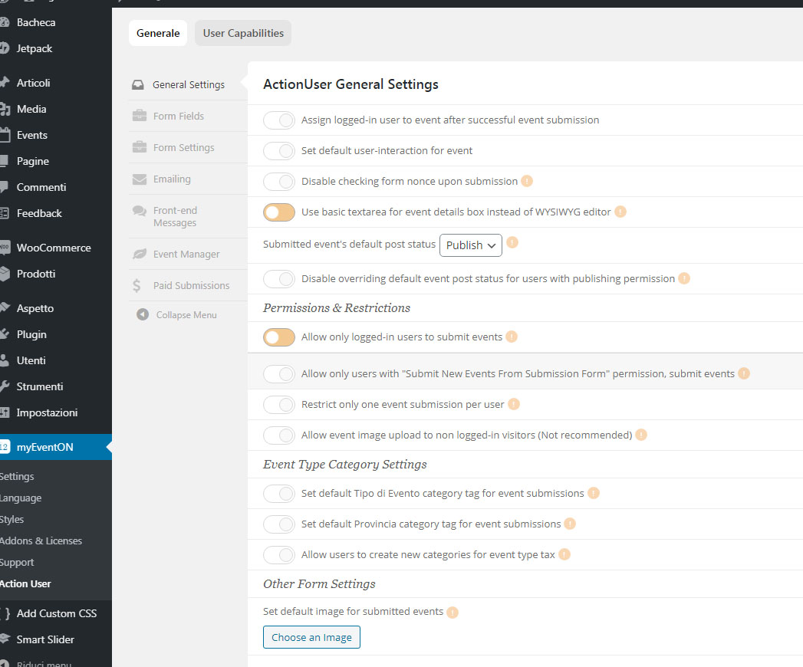Screen dimensions: 803x667
Task: Switch to the User Capabilities tab
Action: click(243, 33)
